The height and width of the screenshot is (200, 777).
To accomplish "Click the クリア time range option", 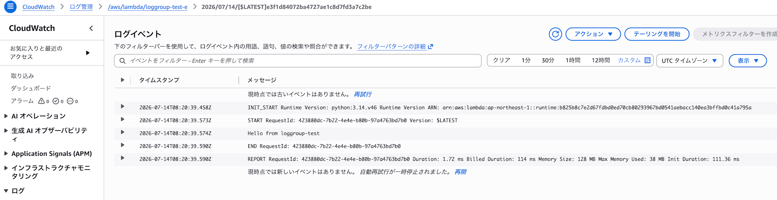I will pyautogui.click(x=502, y=60).
